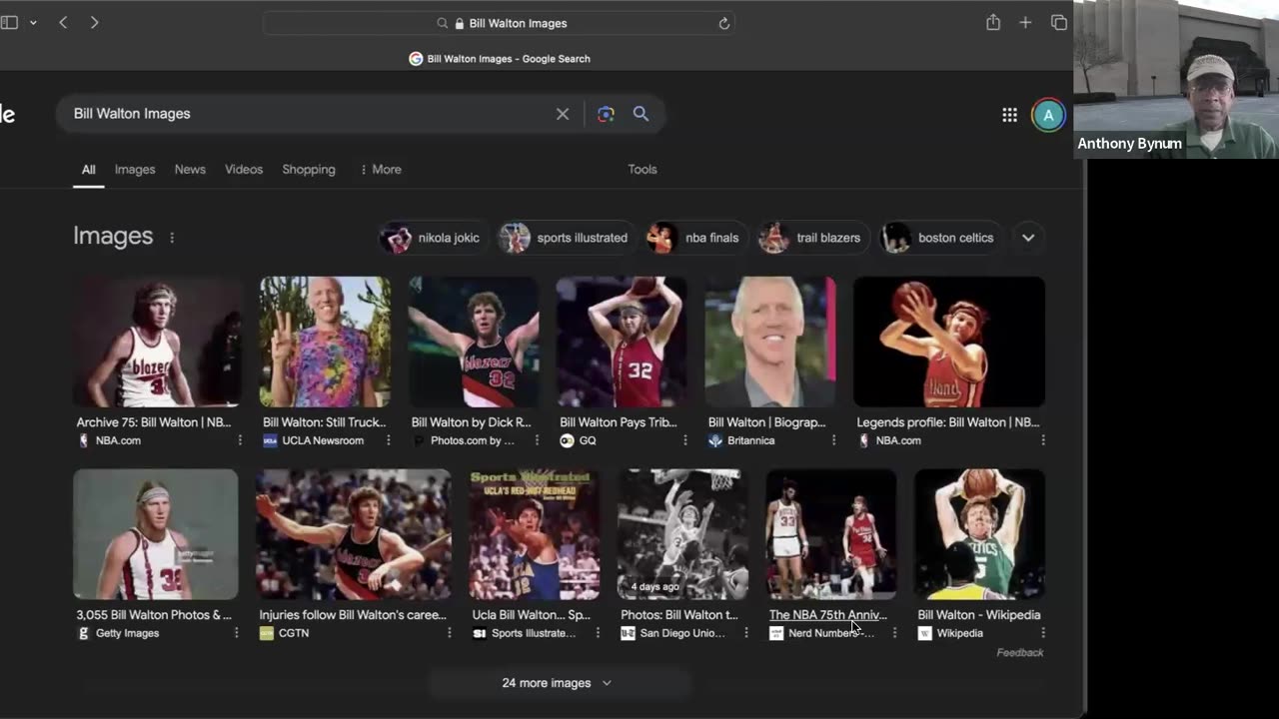Open options for CGTN result
This screenshot has height=719, width=1279.
pyautogui.click(x=450, y=633)
